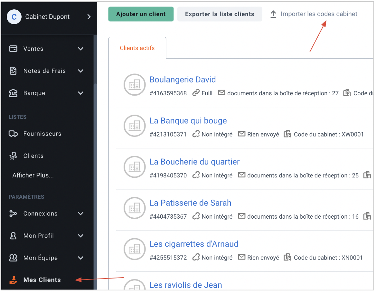Click the Fulll link icon for Boulangerie David
This screenshot has height=293, width=376.
click(x=196, y=92)
